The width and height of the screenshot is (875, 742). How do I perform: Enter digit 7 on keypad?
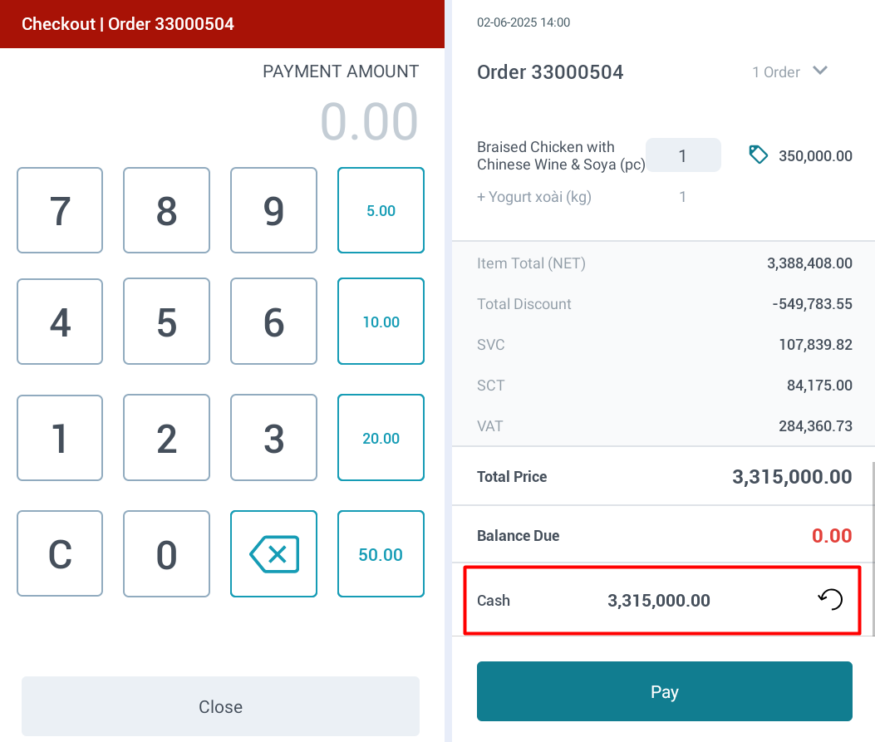[60, 210]
